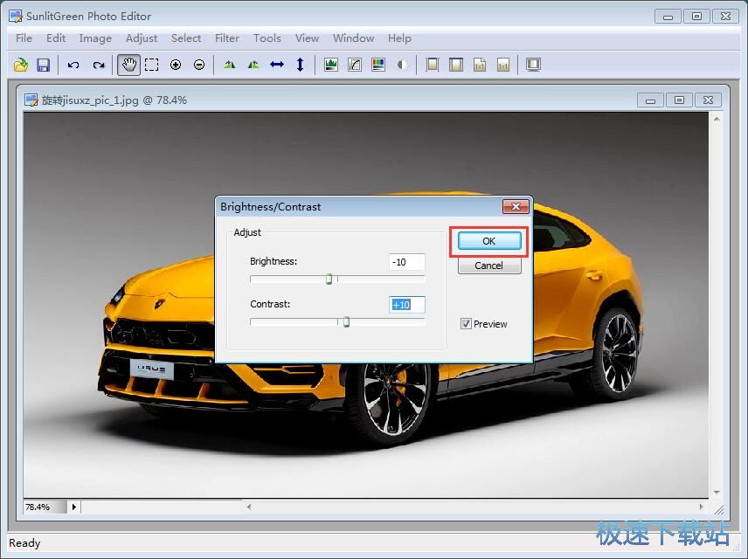Click the Zoom Out minus icon

[199, 65]
